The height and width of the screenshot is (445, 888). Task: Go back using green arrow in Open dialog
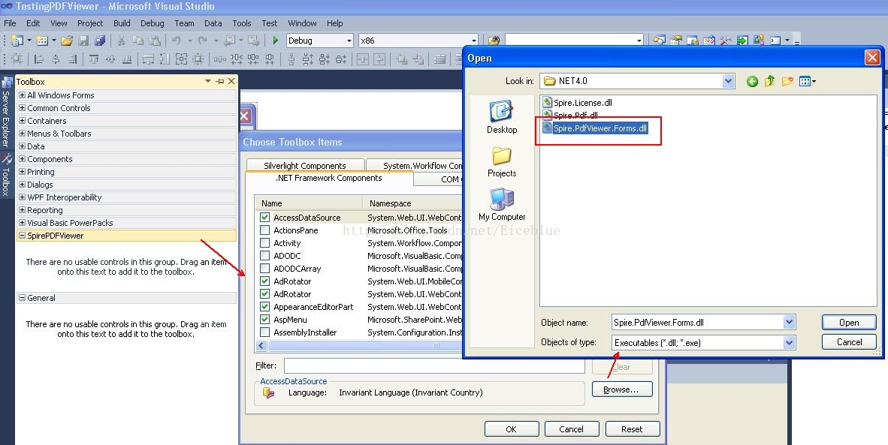click(x=752, y=81)
